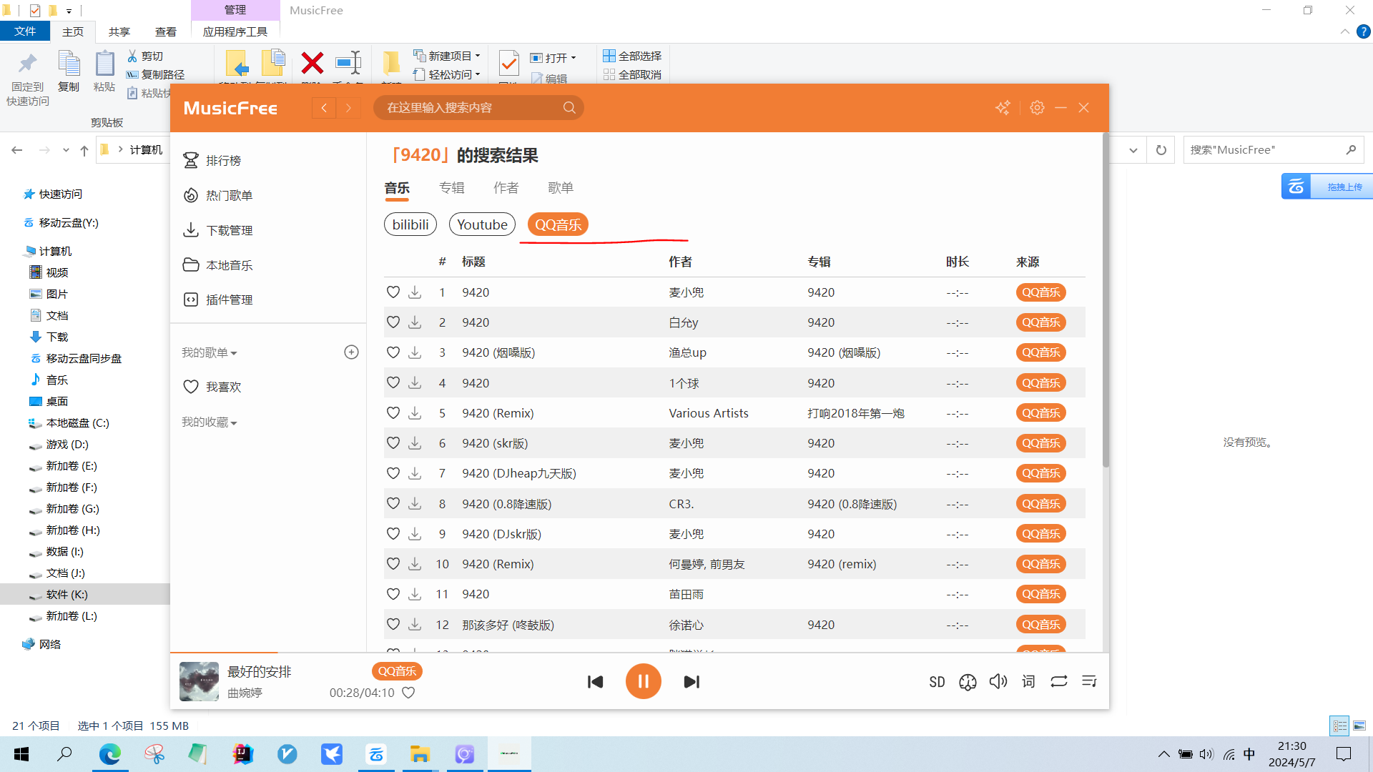Screen dimensions: 1373x772
Task: Open MusicFree settings gear icon
Action: point(1037,107)
